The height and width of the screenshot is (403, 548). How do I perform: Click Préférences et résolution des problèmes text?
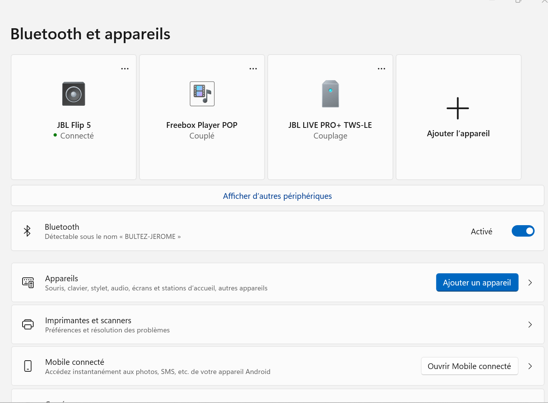click(x=107, y=330)
